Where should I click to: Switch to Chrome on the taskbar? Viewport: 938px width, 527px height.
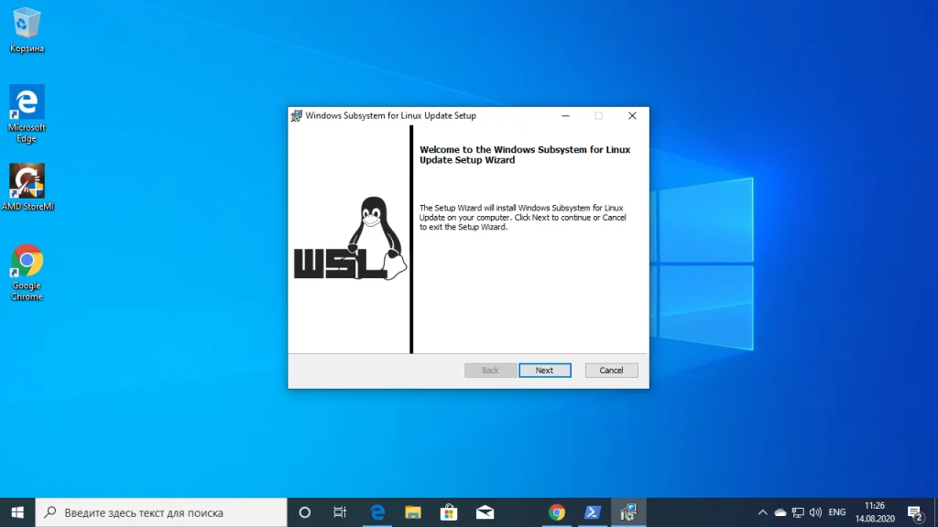pyautogui.click(x=556, y=512)
